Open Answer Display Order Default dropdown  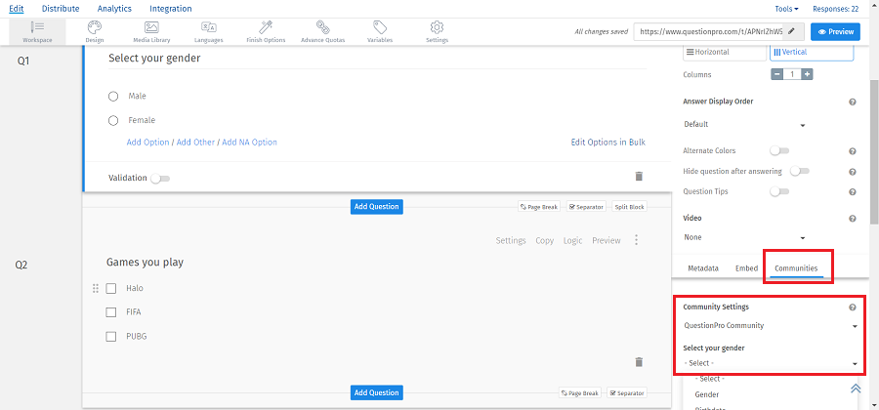click(744, 124)
